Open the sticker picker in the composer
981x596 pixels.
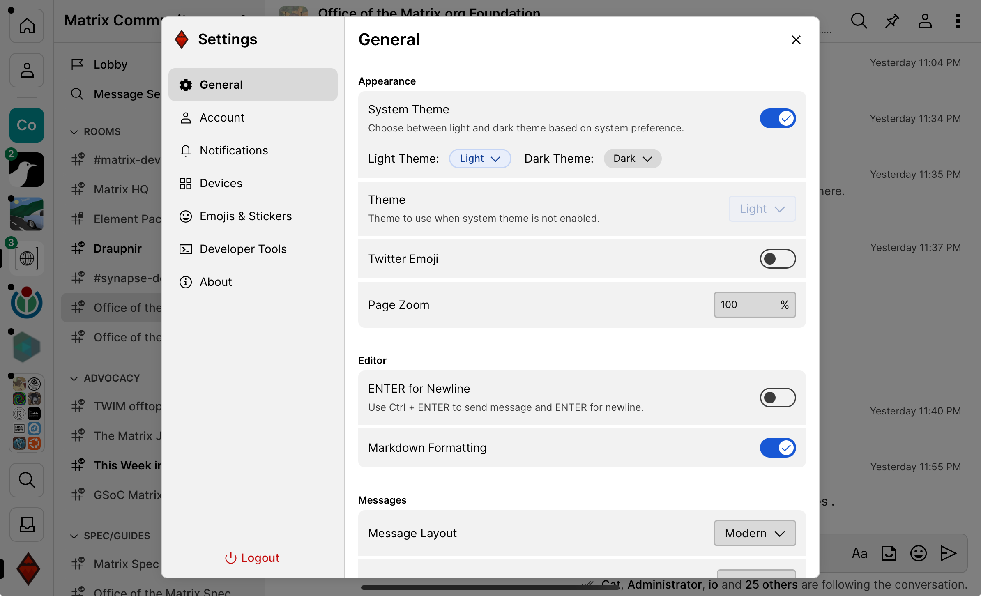click(x=888, y=553)
